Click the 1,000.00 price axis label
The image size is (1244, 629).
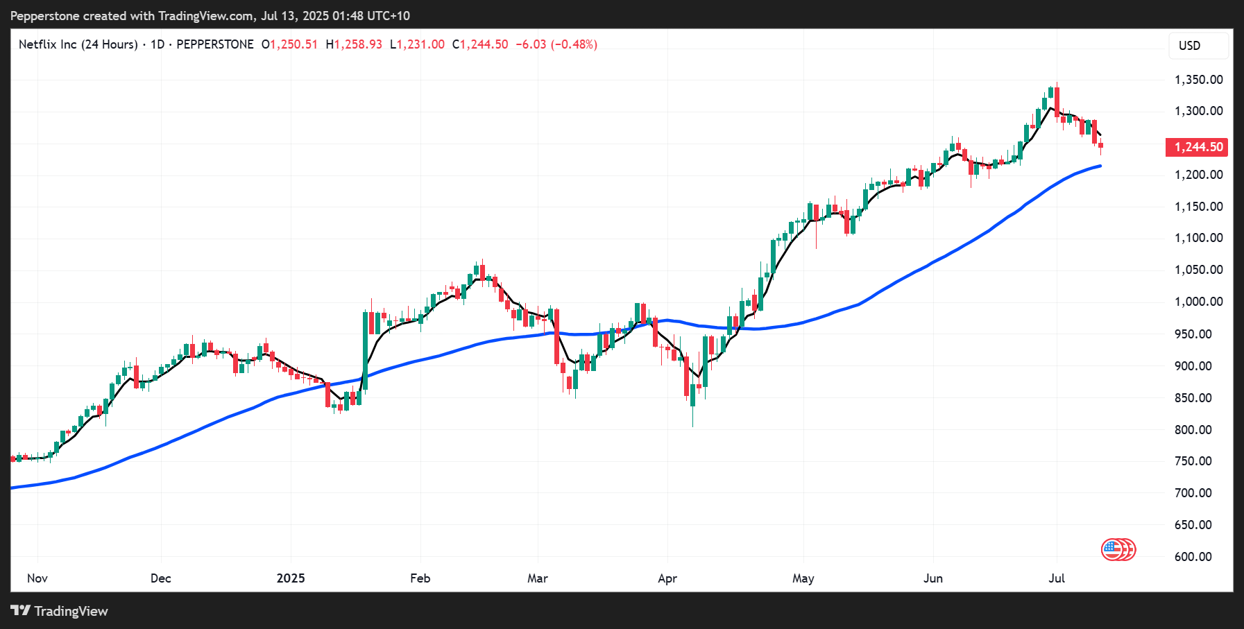coord(1198,302)
